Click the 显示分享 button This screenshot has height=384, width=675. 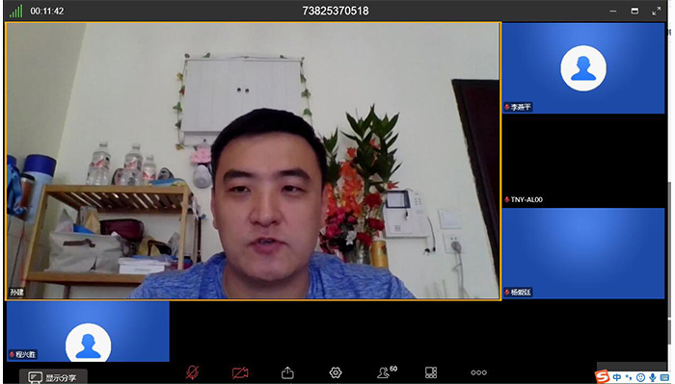pos(52,377)
